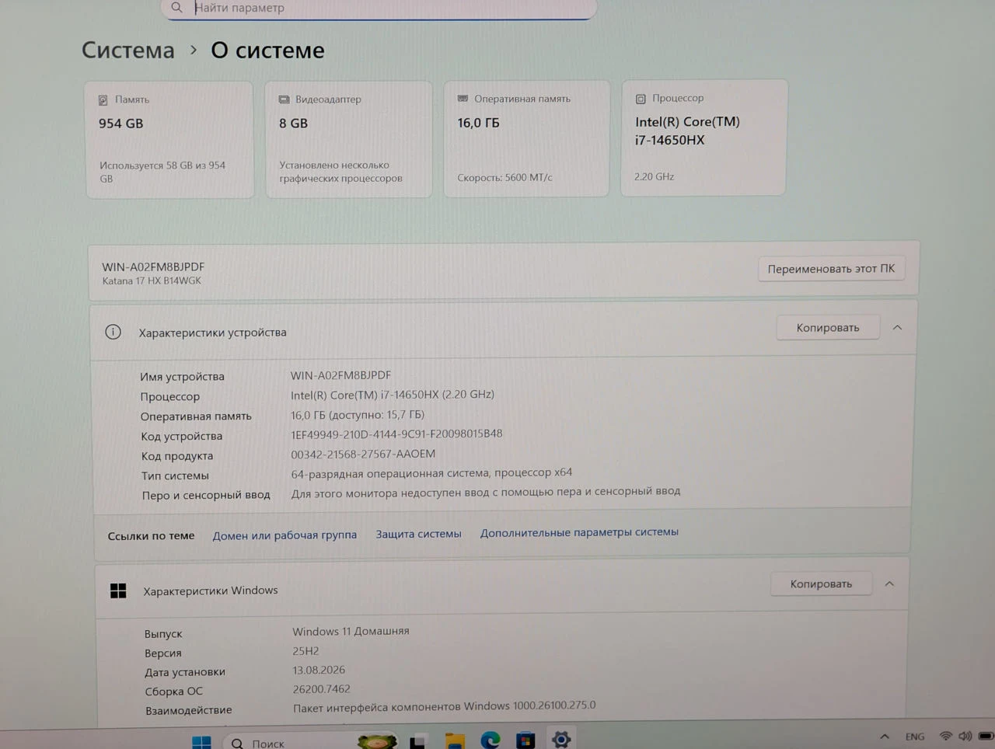Viewport: 995px width, 749px height.
Task: Click the Найти параметр search field
Action: coord(379,8)
